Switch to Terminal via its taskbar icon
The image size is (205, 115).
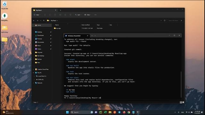click(138, 112)
